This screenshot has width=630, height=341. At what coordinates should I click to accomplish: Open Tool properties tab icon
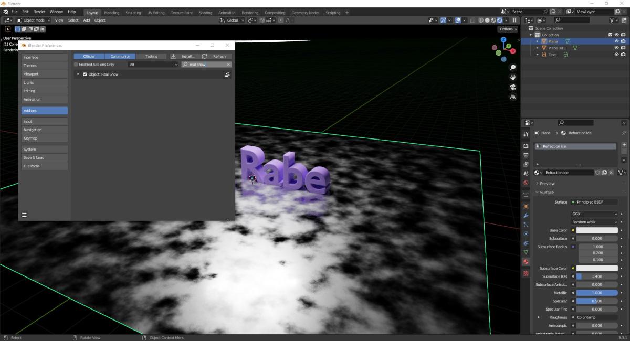tap(526, 134)
